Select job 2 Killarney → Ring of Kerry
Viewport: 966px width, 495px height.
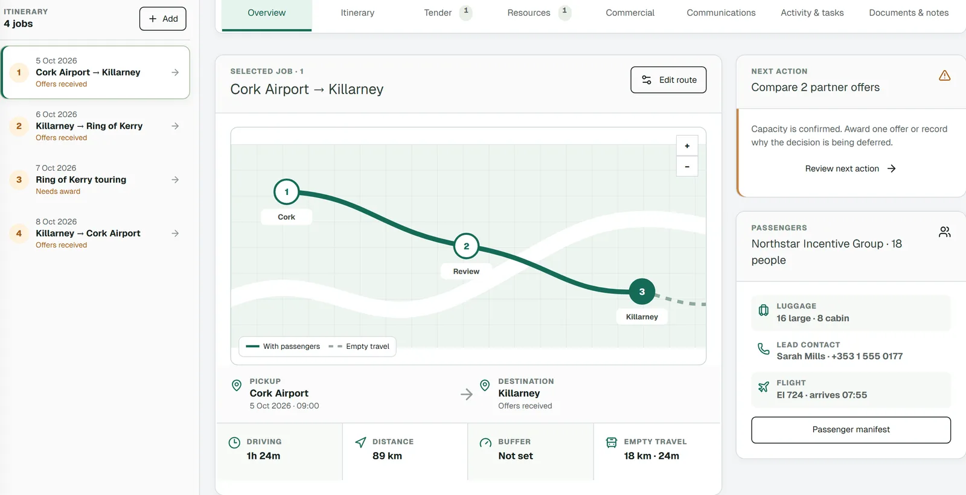(96, 126)
